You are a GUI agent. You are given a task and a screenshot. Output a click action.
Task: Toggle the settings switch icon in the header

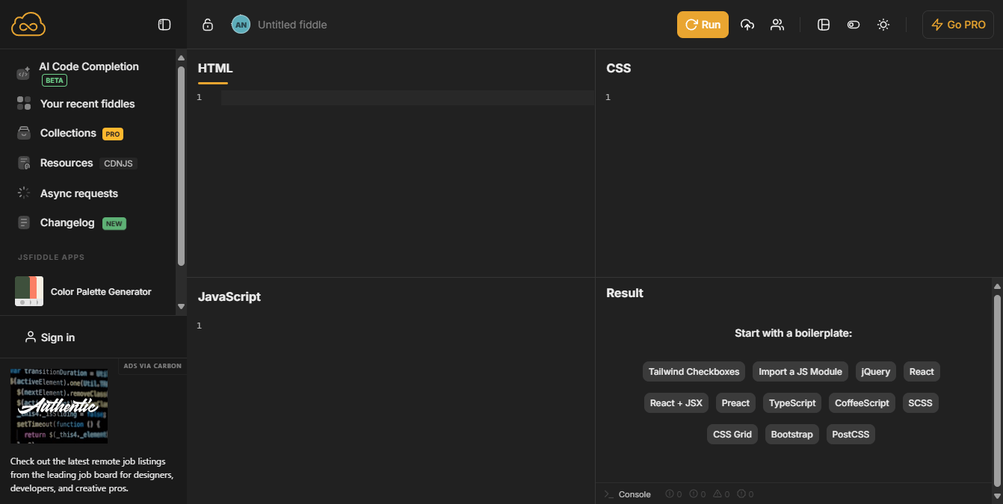pos(853,25)
